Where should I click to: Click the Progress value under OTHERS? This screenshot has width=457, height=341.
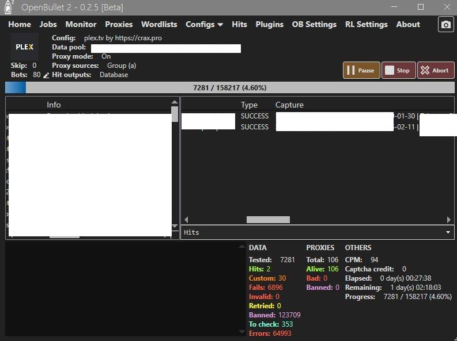(417, 297)
